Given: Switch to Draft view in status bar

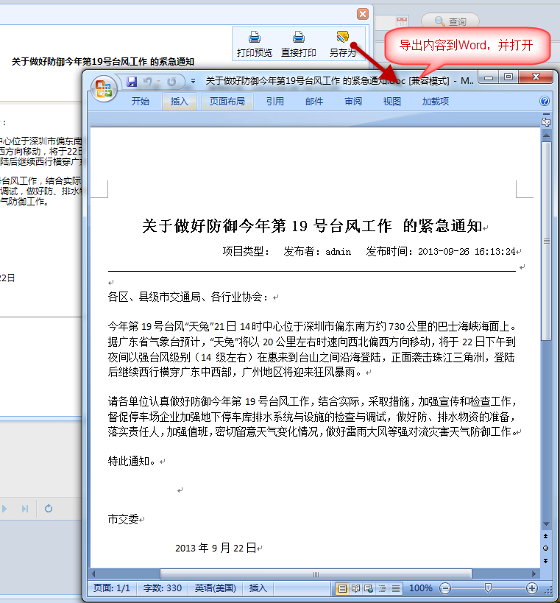Looking at the screenshot, I should coord(396,588).
